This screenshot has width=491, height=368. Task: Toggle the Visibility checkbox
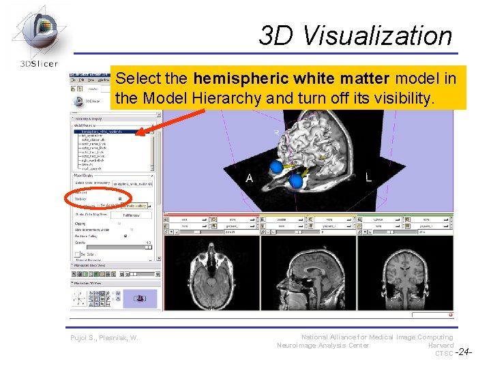point(120,199)
